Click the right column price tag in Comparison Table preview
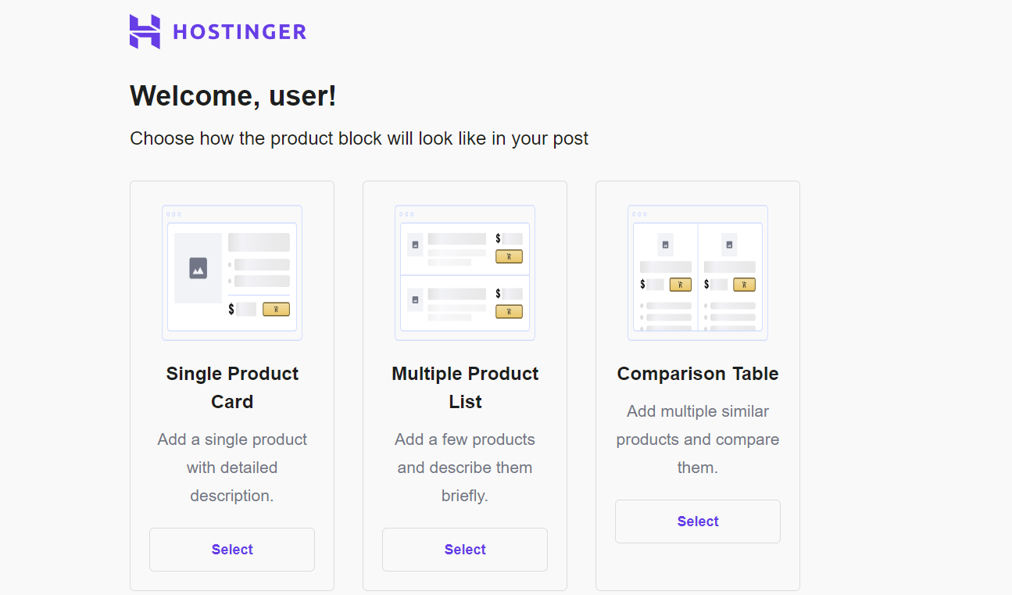1012x595 pixels. coord(743,284)
